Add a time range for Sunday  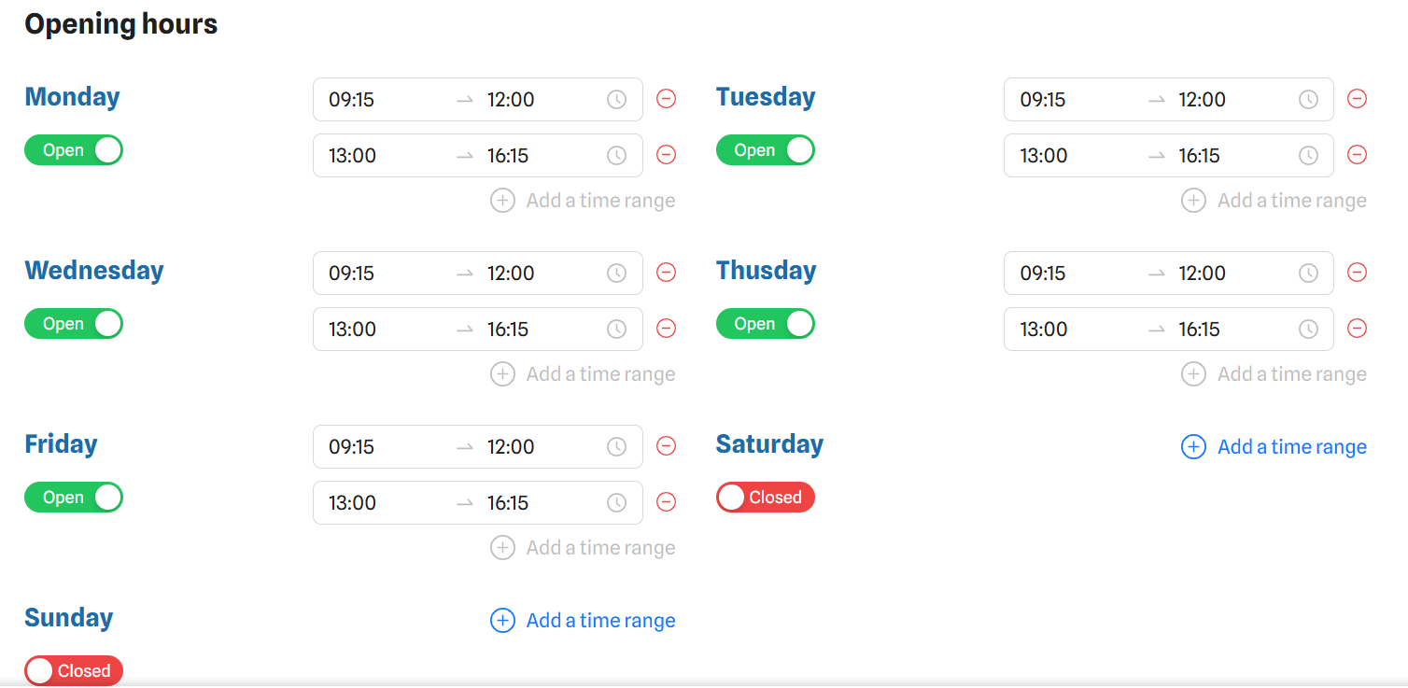pos(583,621)
